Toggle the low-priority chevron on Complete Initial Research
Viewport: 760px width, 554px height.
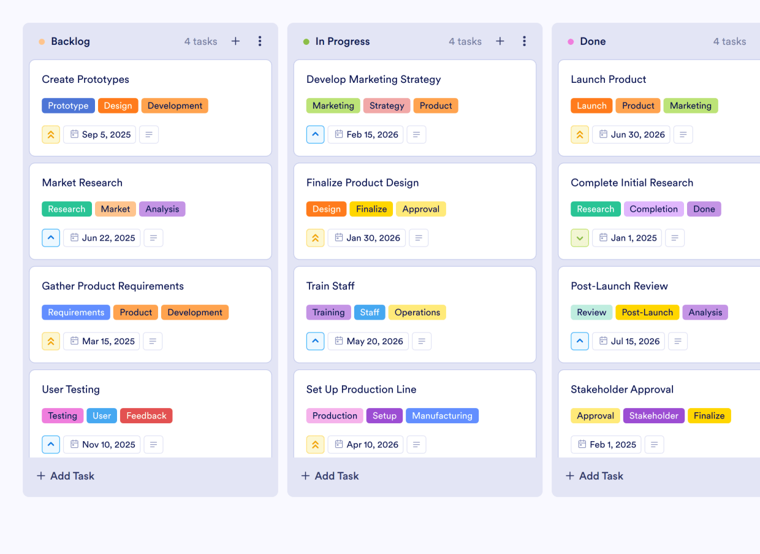pyautogui.click(x=580, y=237)
